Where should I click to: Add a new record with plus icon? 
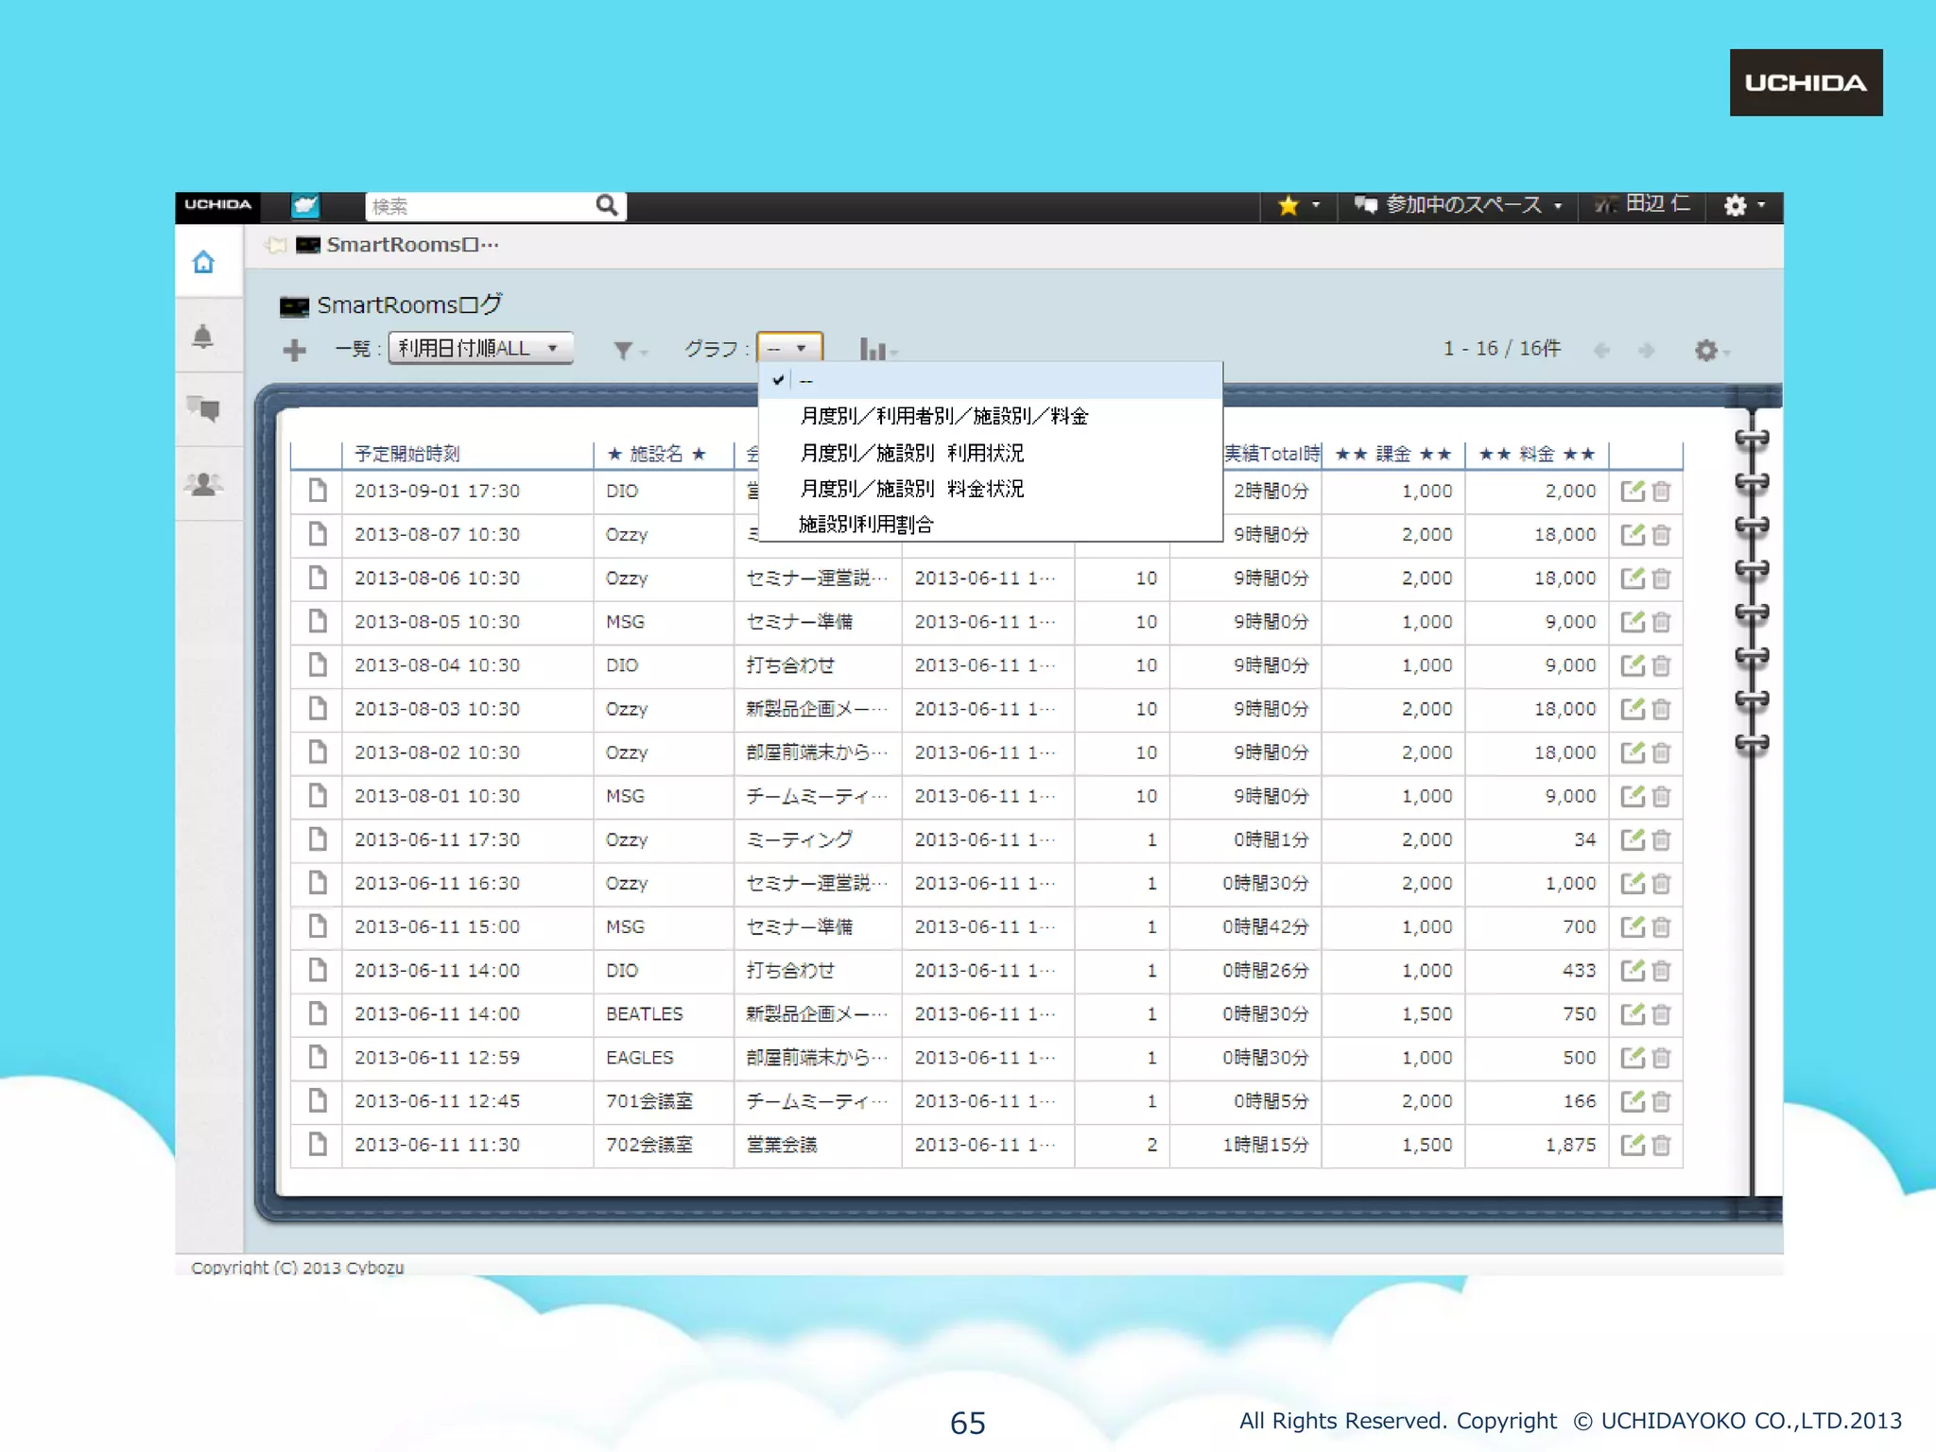coord(294,350)
